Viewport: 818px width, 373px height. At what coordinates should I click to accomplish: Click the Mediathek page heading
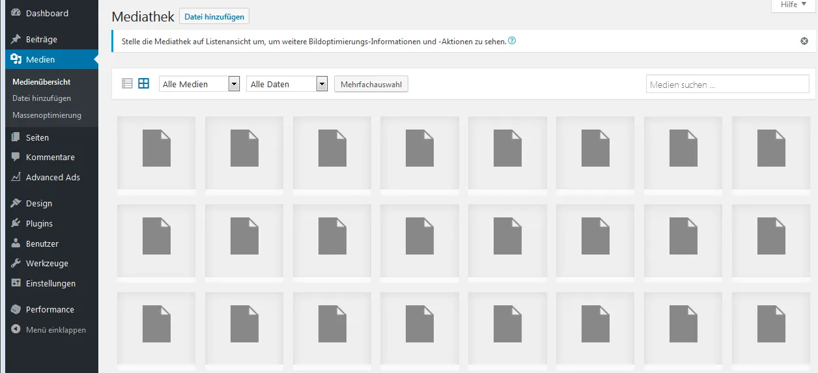[x=143, y=17]
